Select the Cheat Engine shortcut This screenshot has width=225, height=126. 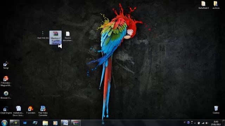tap(6, 110)
